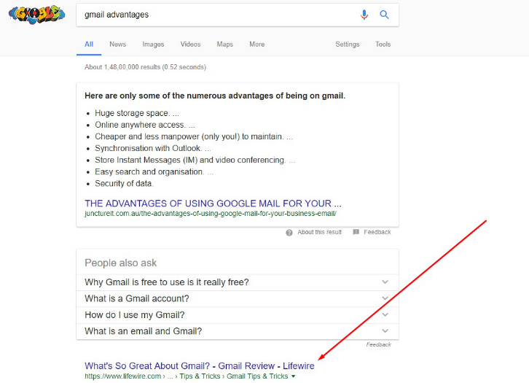Click the About this result question icon
529x383 pixels.
tap(289, 232)
